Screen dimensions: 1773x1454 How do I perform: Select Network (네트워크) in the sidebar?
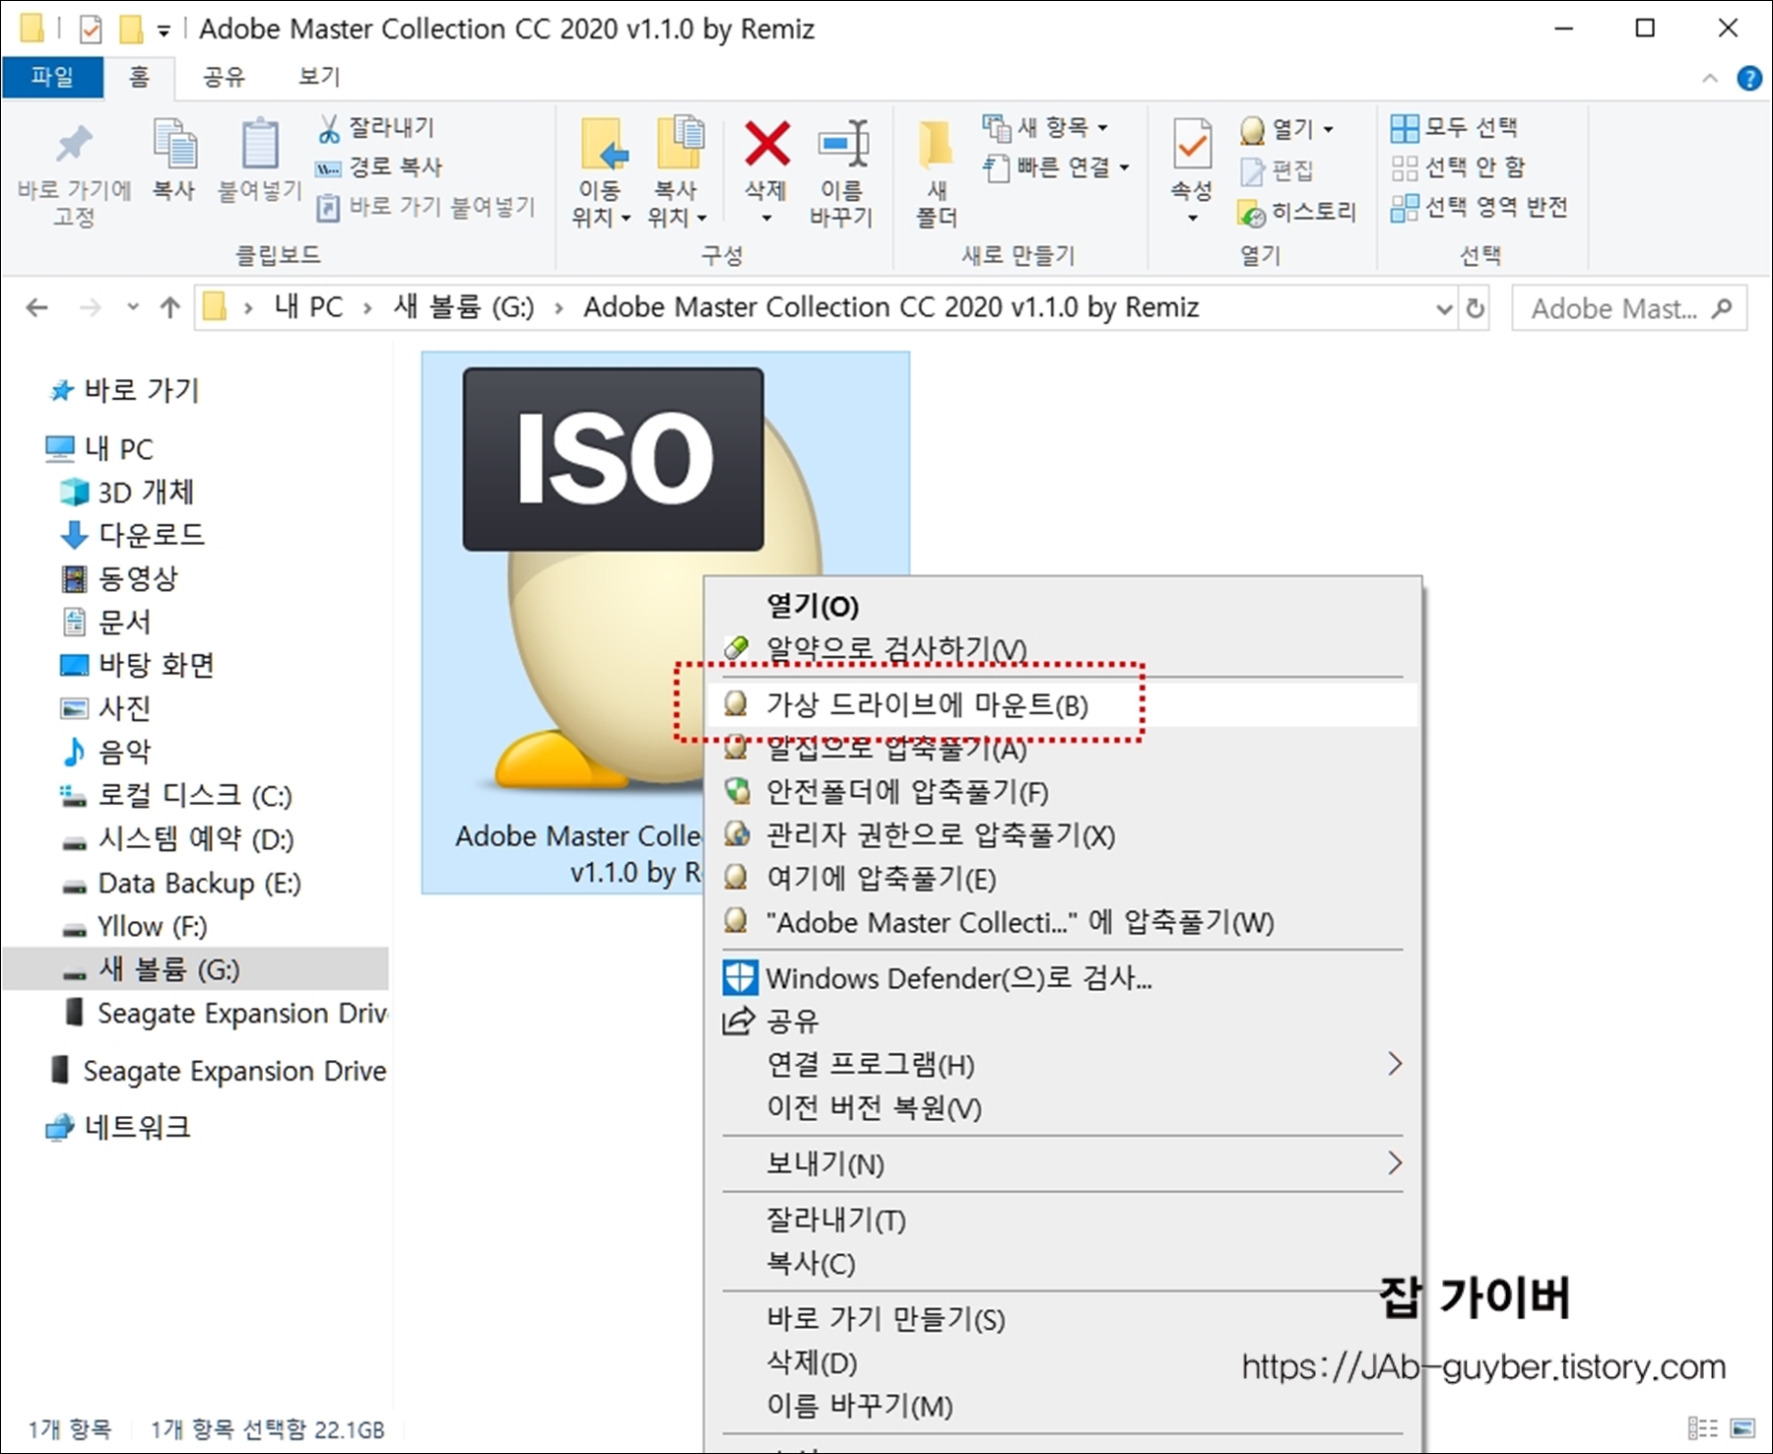pyautogui.click(x=118, y=1127)
